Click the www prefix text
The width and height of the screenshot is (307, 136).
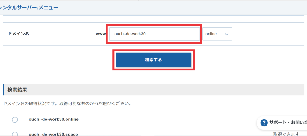click(x=101, y=34)
